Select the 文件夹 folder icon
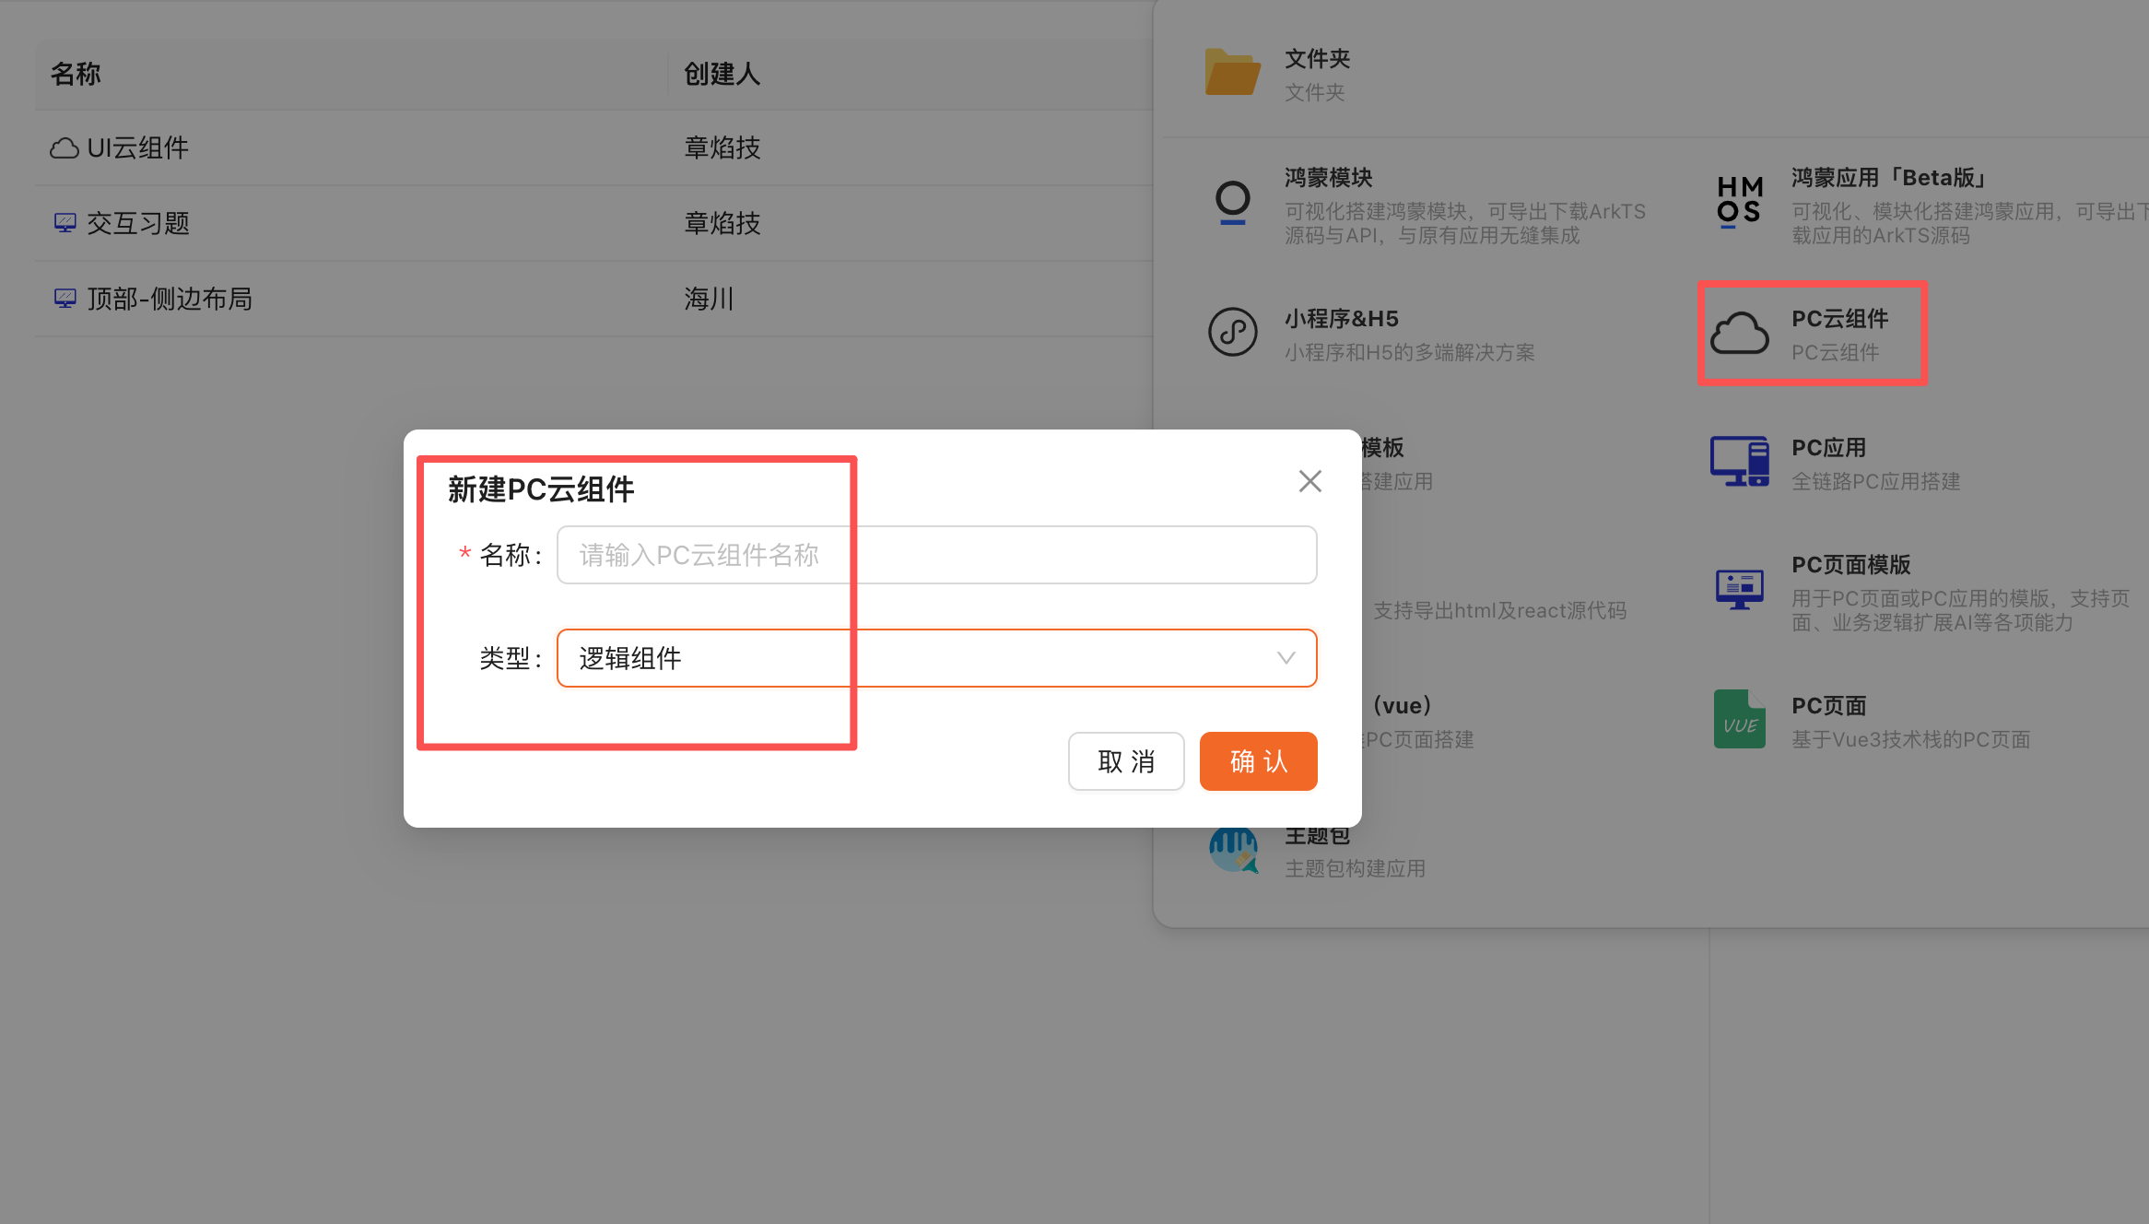The height and width of the screenshot is (1224, 2149). [1232, 70]
